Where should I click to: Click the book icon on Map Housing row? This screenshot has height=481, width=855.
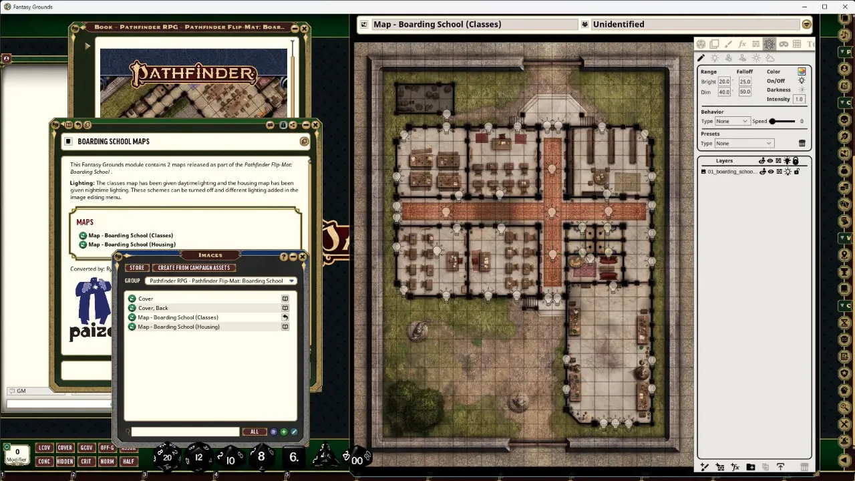[285, 327]
